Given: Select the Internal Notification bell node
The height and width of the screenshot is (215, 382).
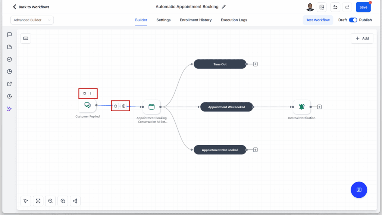Looking at the screenshot, I should (x=301, y=107).
